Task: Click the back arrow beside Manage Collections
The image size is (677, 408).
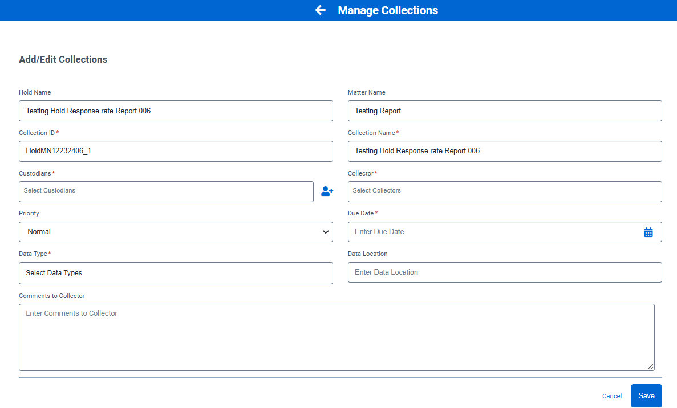Action: [320, 10]
